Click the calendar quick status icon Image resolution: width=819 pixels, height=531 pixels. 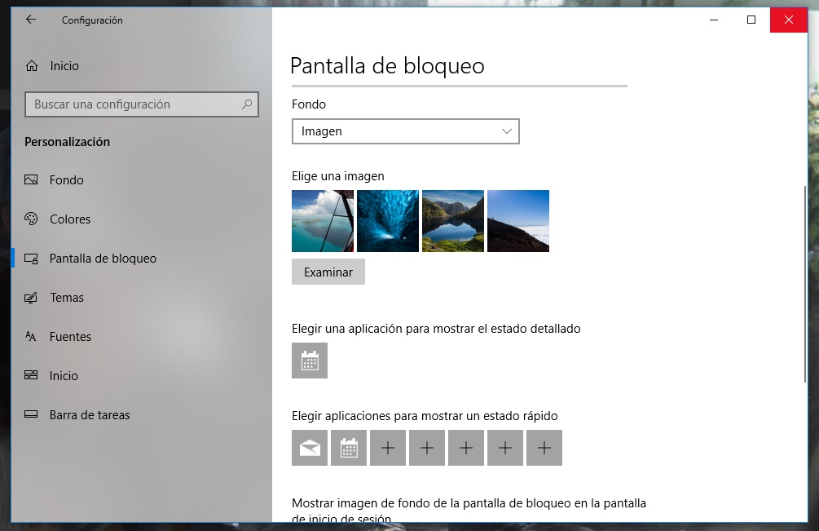(x=348, y=447)
